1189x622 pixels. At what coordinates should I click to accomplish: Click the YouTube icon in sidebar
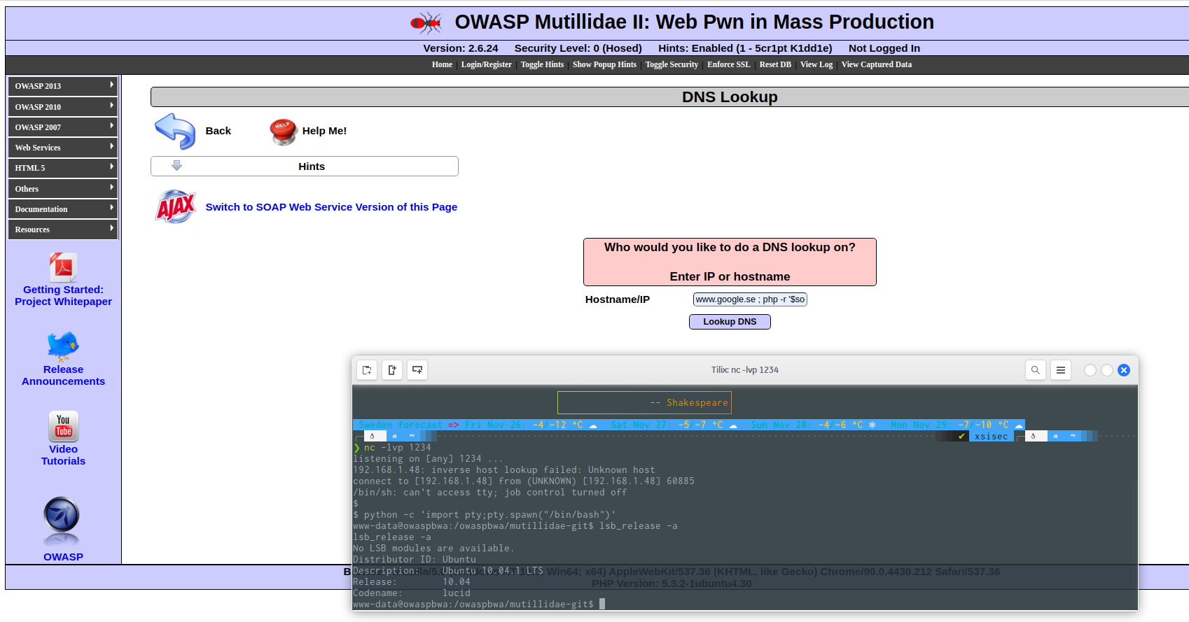(x=63, y=426)
